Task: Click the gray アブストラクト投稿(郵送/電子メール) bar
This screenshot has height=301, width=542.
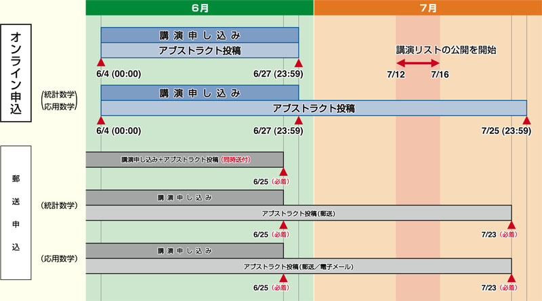Action: click(x=298, y=267)
